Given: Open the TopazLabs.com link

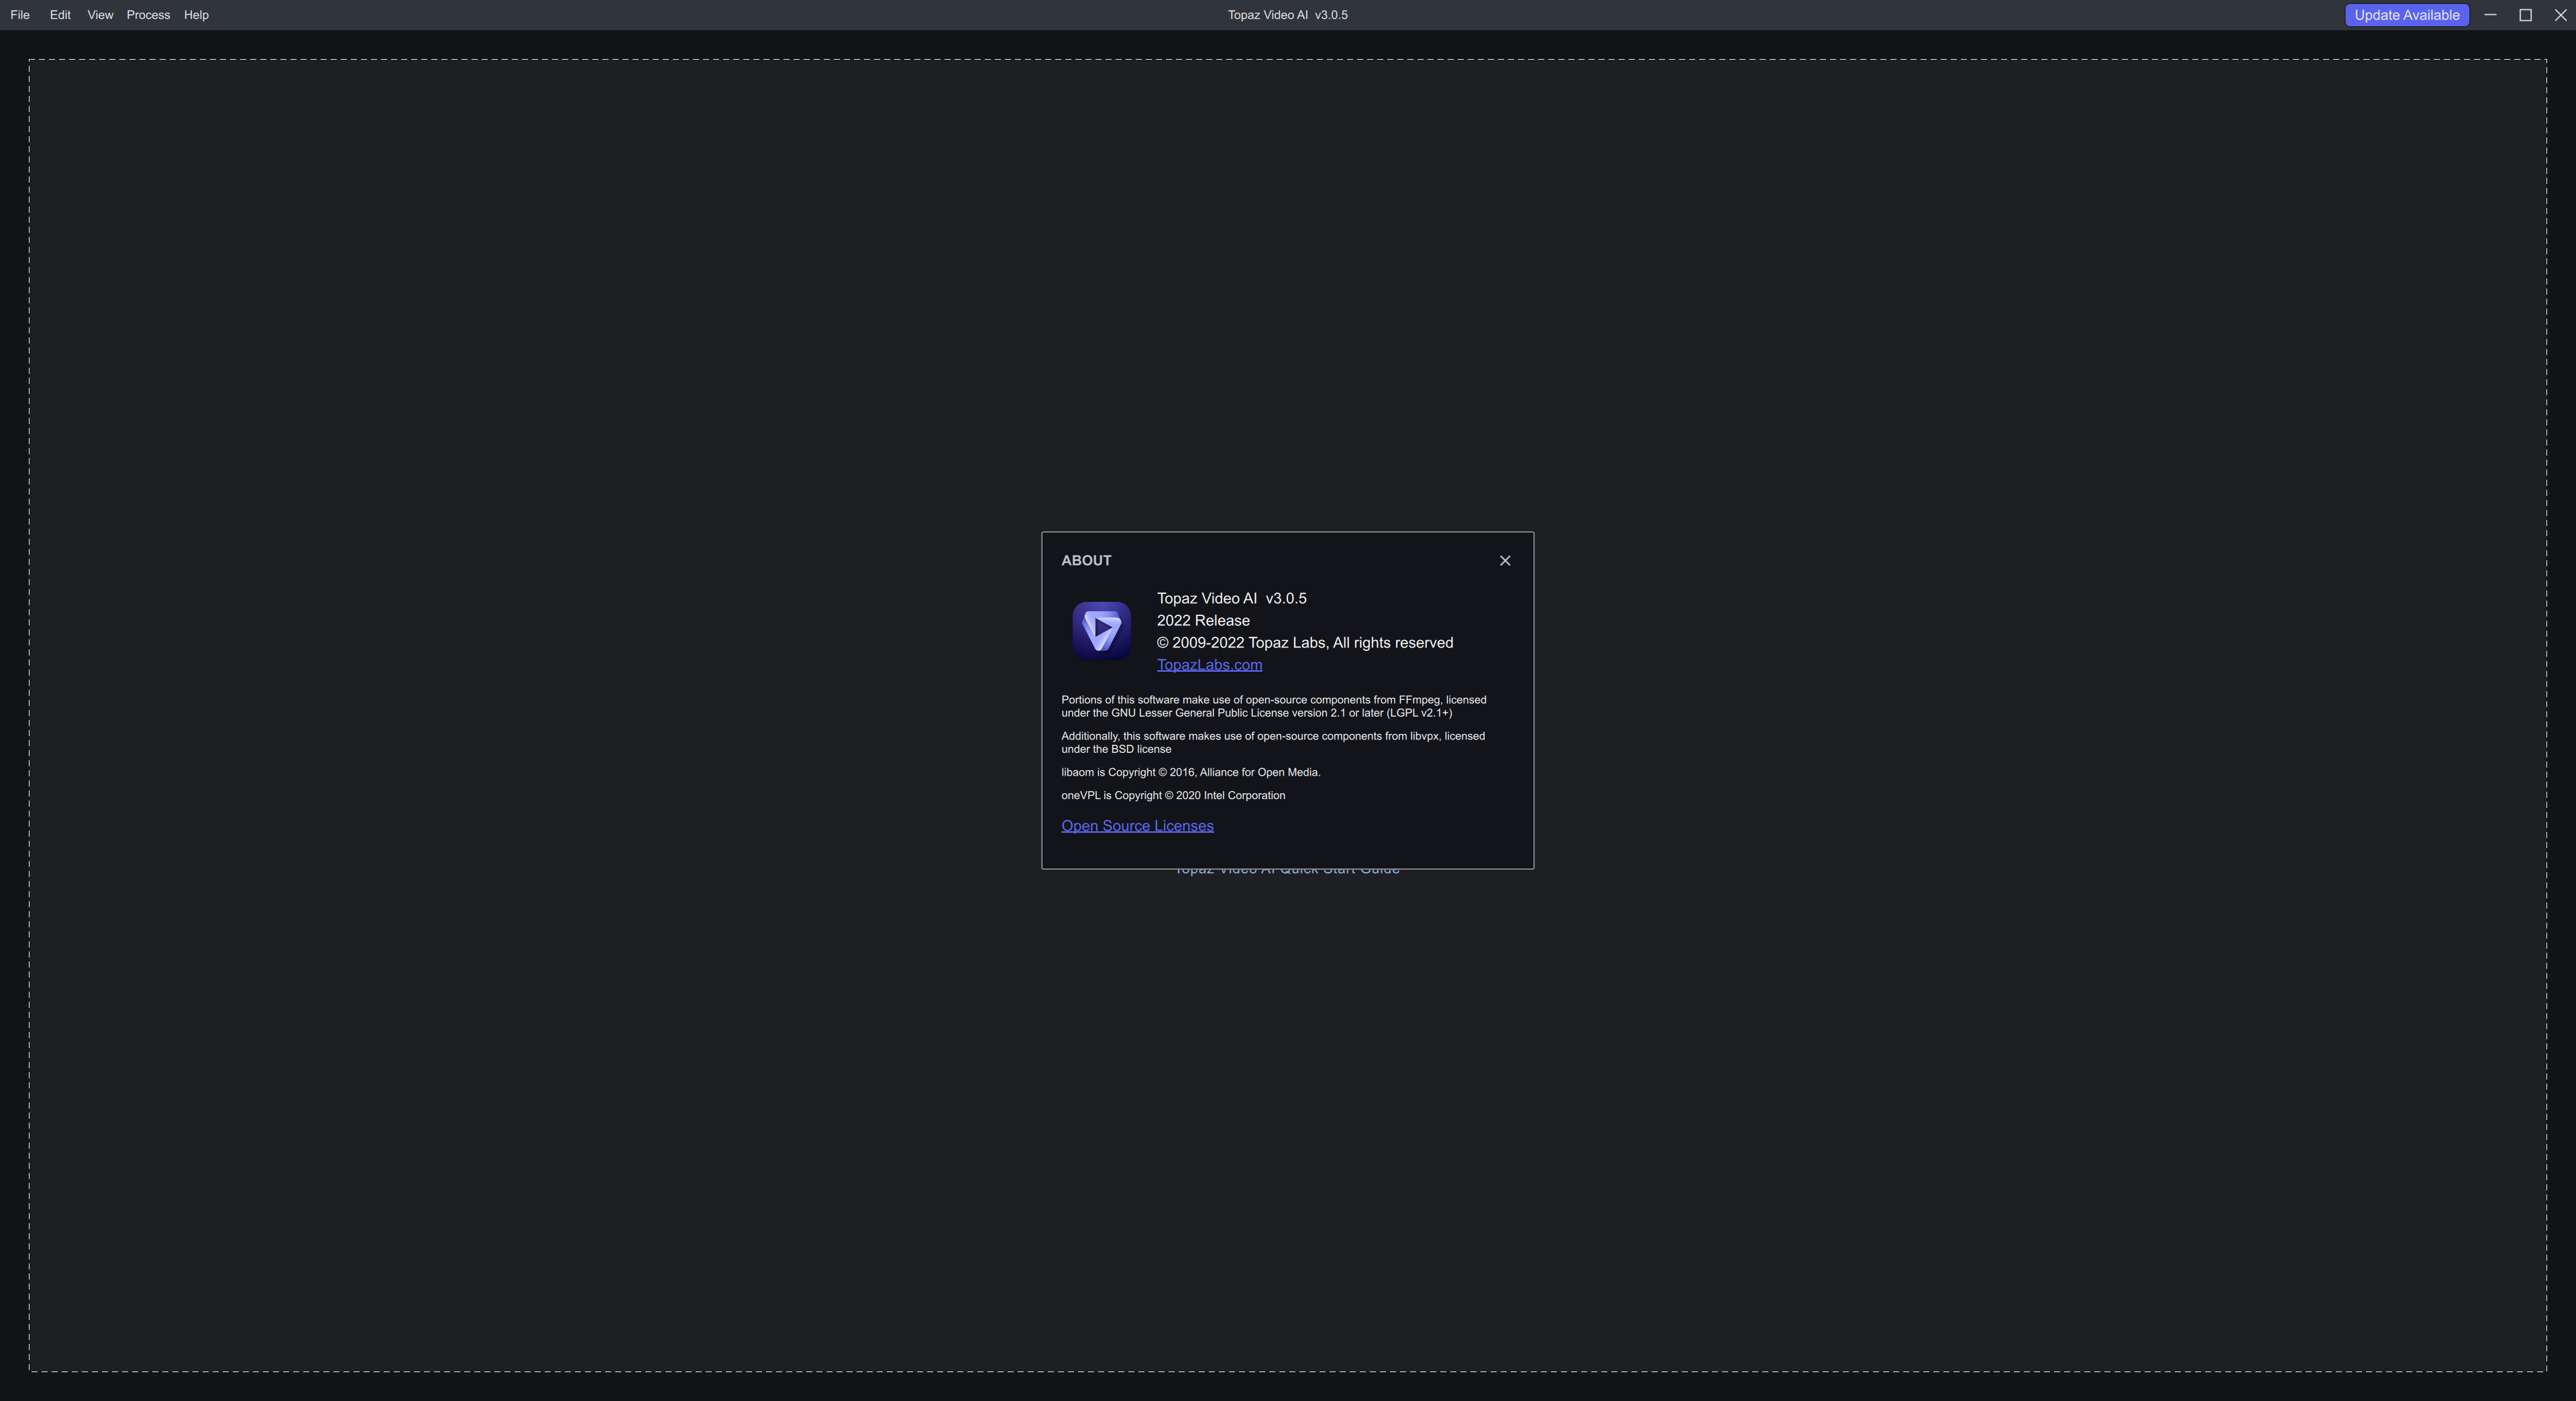Looking at the screenshot, I should point(1209,665).
